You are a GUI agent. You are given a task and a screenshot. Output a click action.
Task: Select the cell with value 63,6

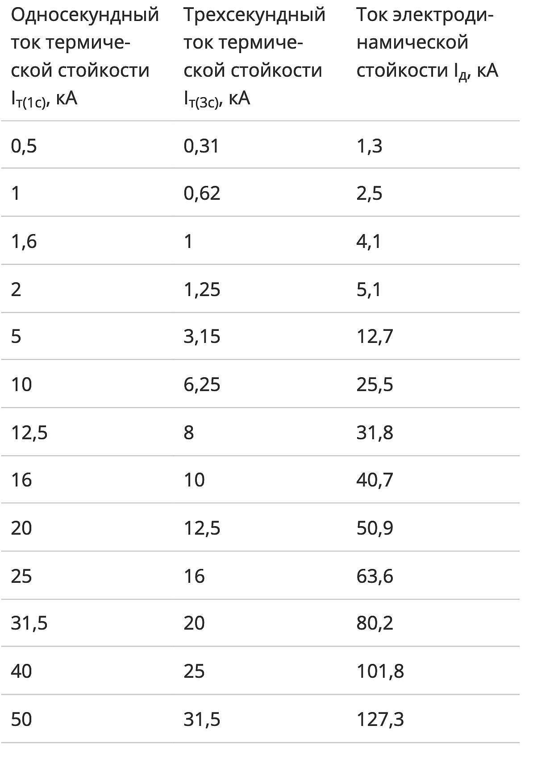click(375, 576)
